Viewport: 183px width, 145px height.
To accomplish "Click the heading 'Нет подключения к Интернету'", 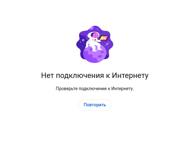I will coord(95,75).
